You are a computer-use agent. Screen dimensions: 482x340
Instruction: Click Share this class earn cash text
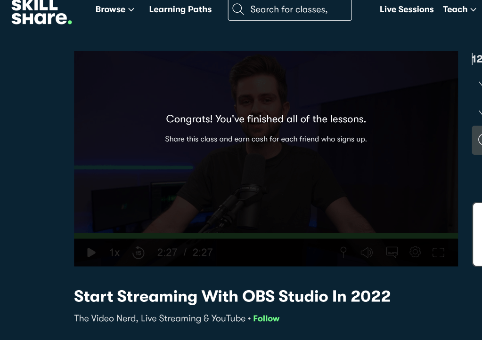point(266,139)
